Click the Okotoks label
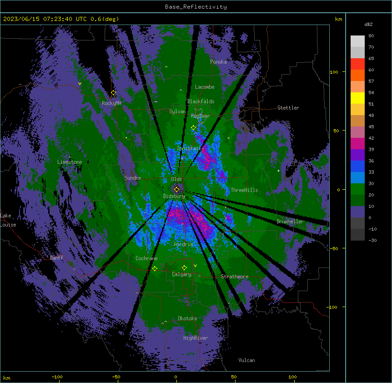 pyautogui.click(x=187, y=318)
